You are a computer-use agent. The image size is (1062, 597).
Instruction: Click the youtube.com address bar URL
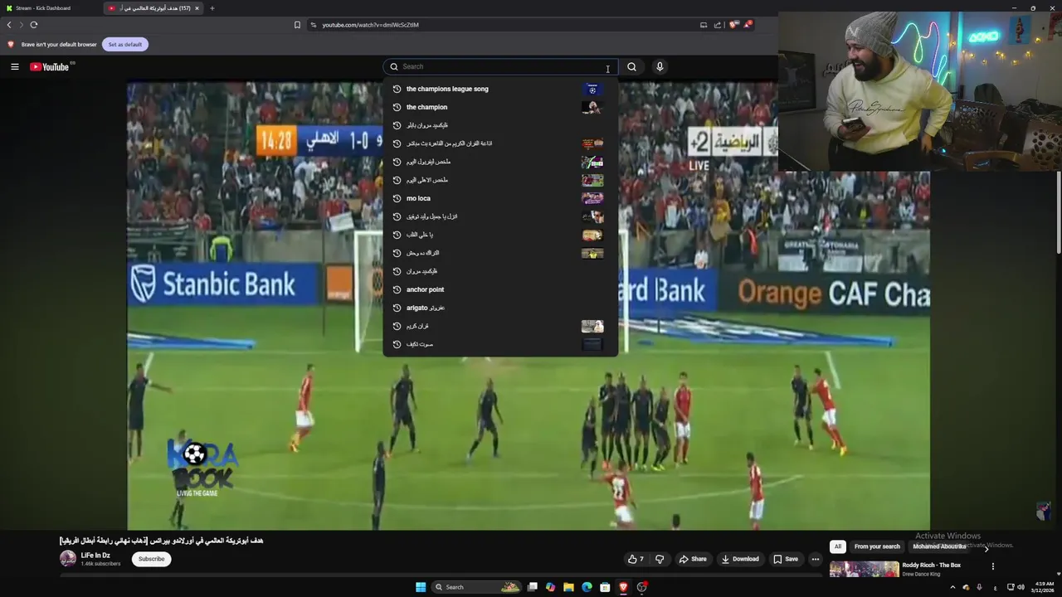370,25
